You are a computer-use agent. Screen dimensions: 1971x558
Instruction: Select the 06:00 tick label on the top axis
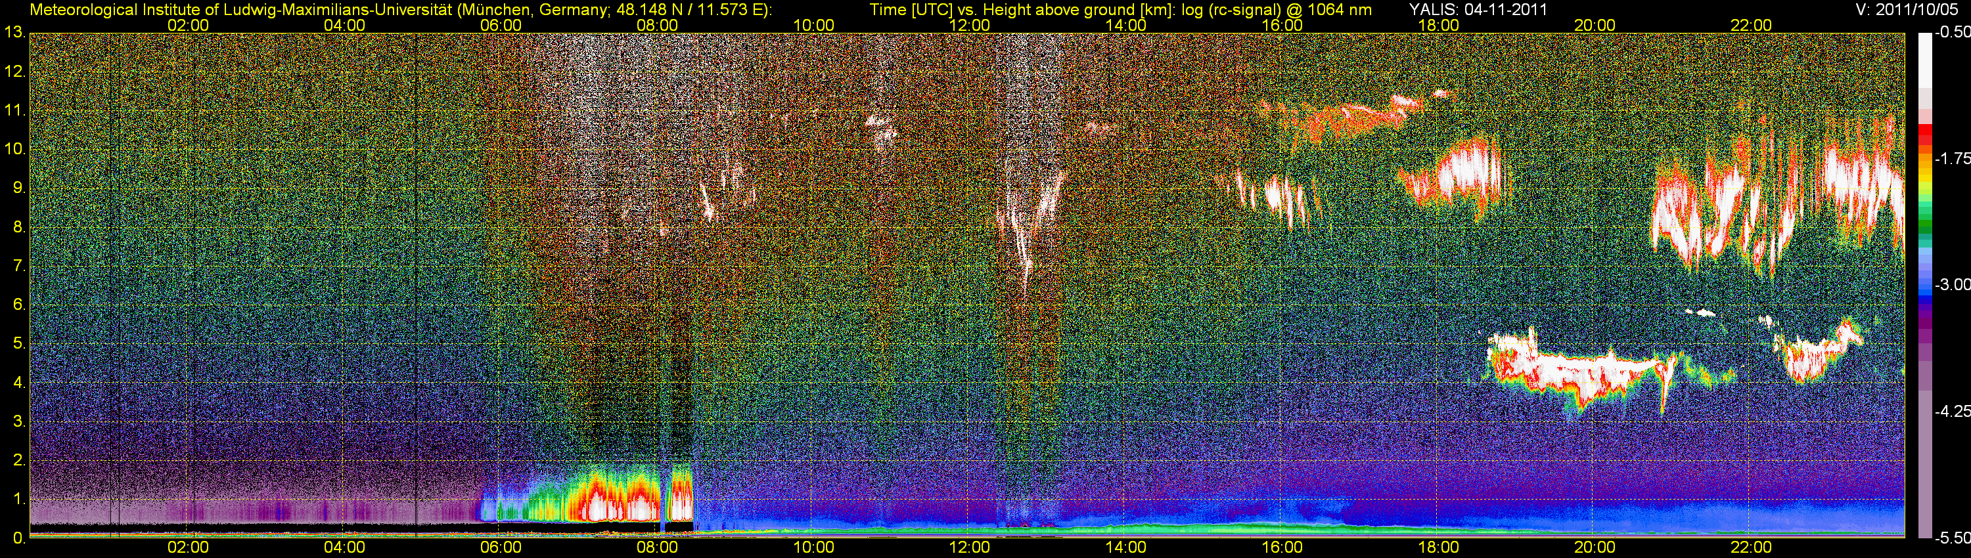pos(501,25)
